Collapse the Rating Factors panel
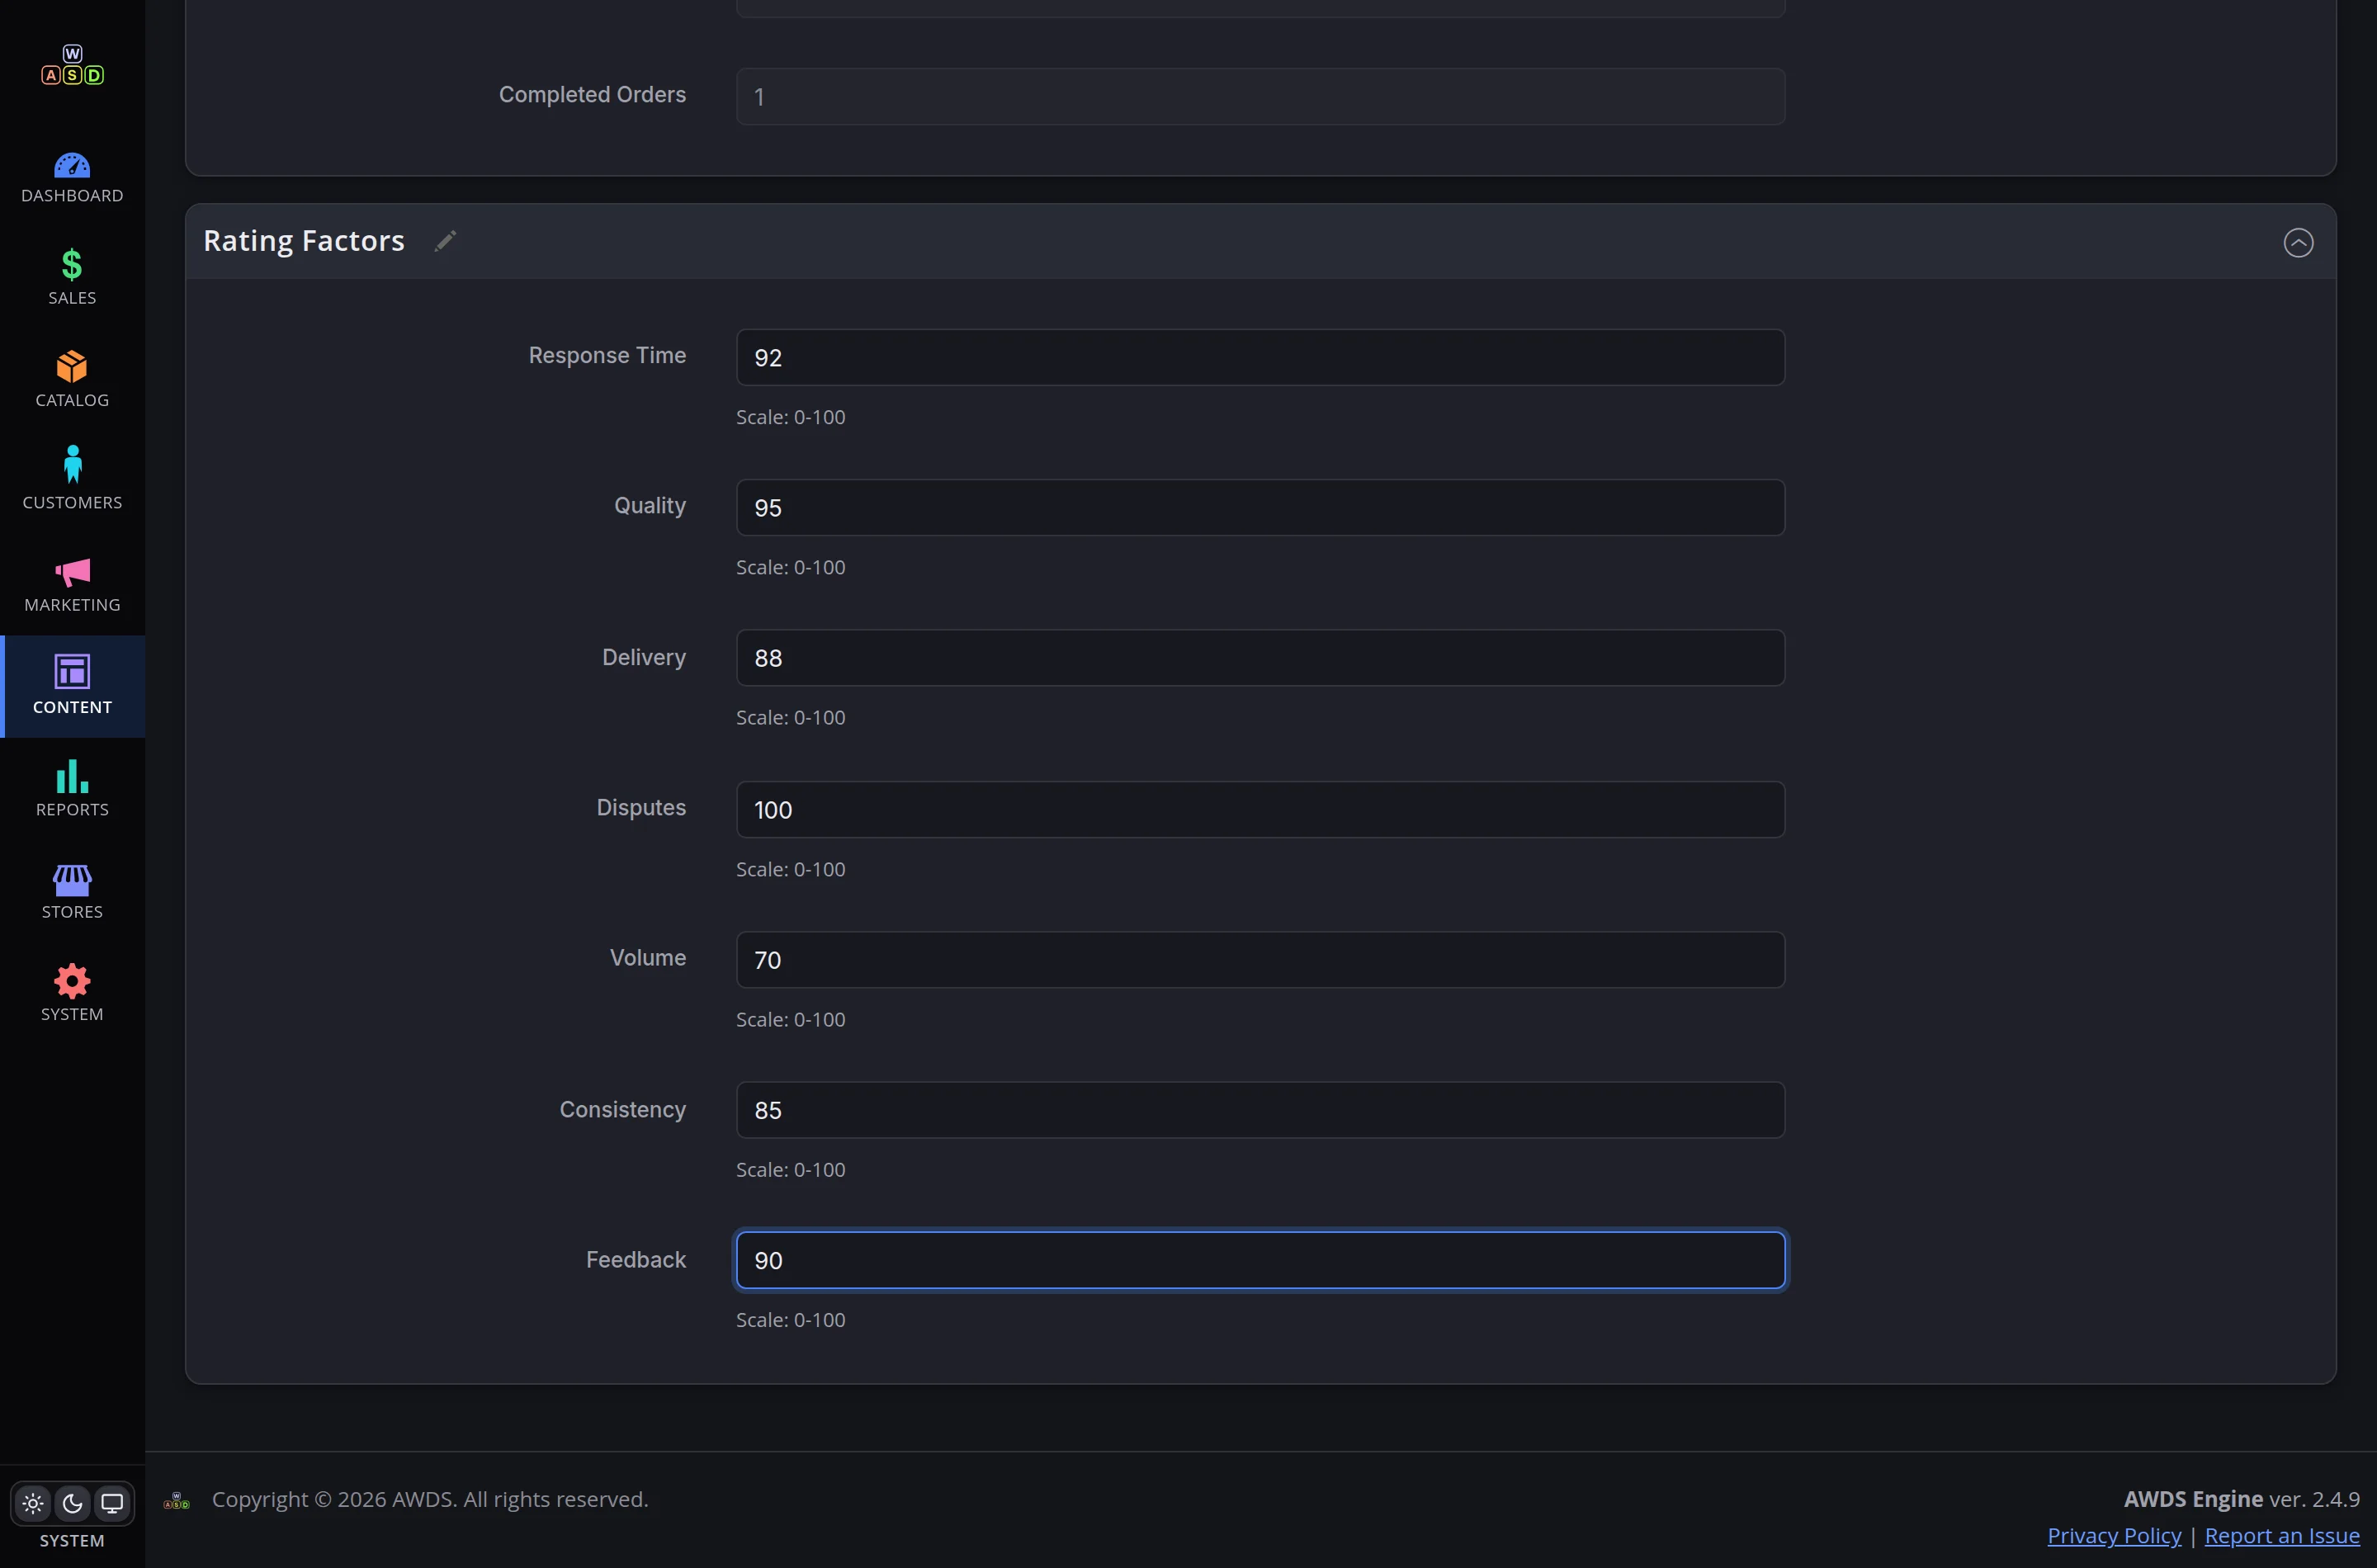Image resolution: width=2377 pixels, height=1568 pixels. pos(2298,242)
